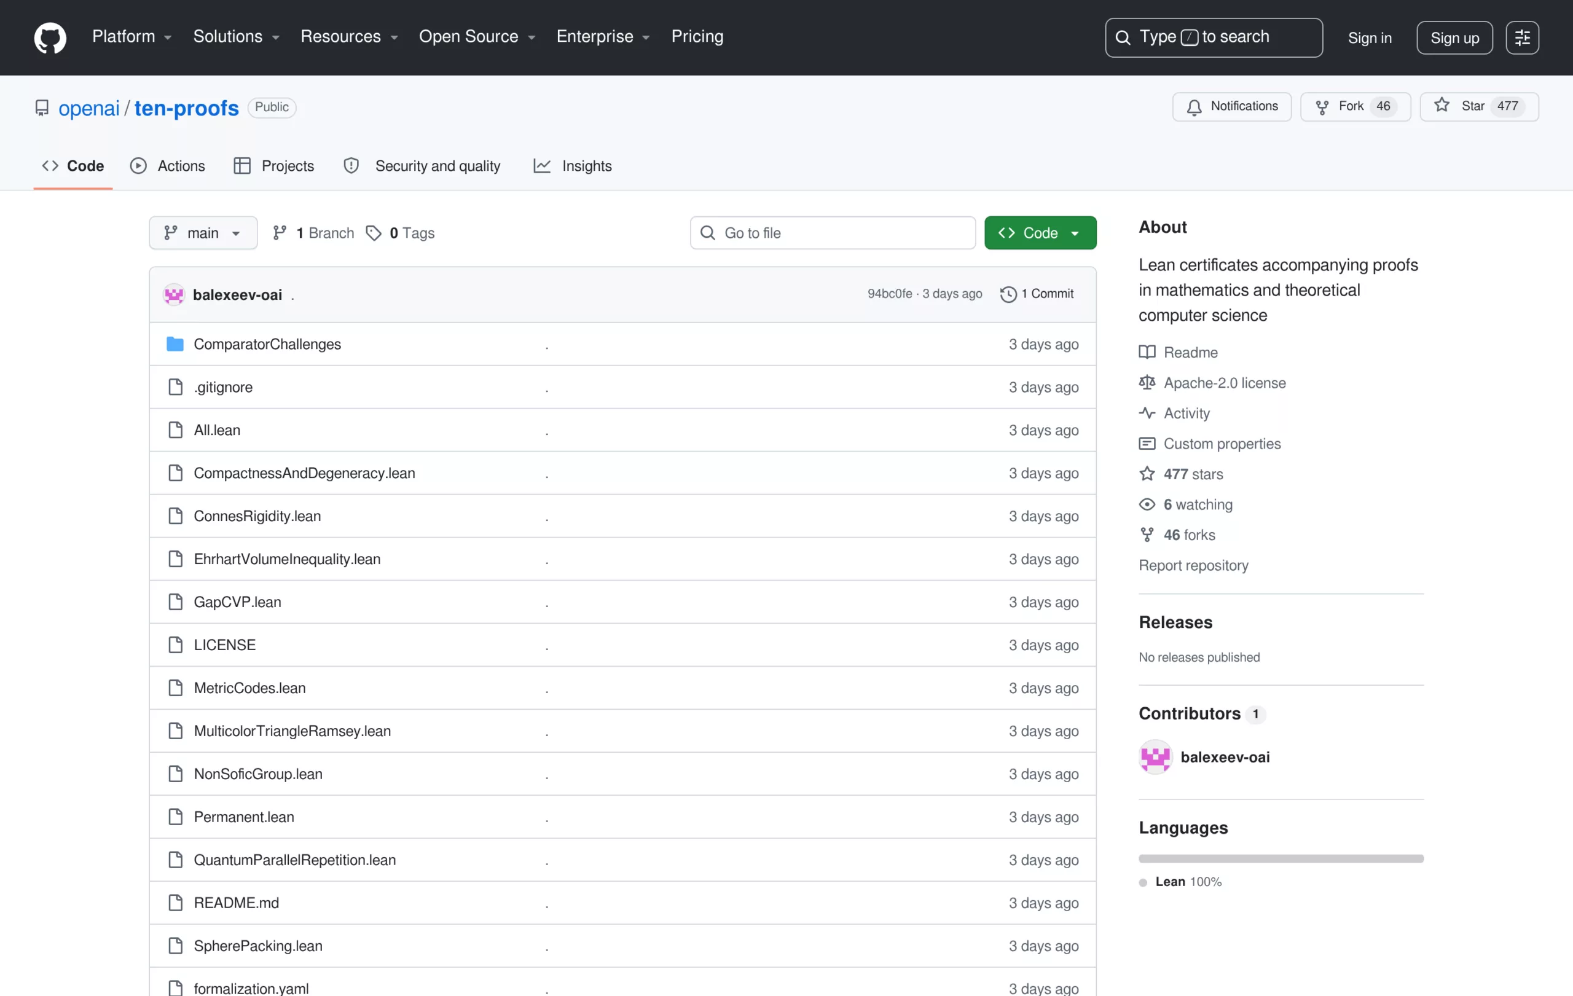Open commit 94bc0fe
The height and width of the screenshot is (996, 1573).
890,294
